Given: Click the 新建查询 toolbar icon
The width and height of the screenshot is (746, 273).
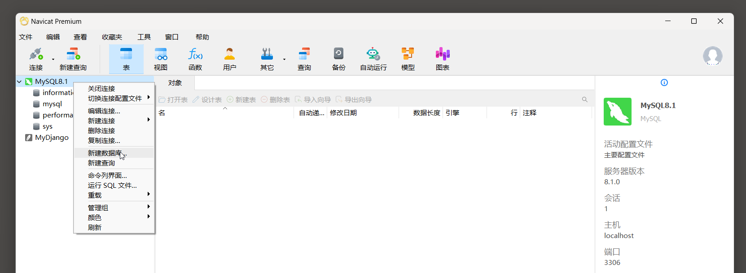Looking at the screenshot, I should [x=73, y=59].
